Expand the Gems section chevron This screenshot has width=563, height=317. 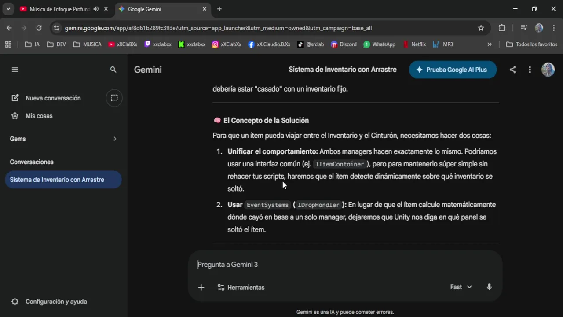coord(115,139)
